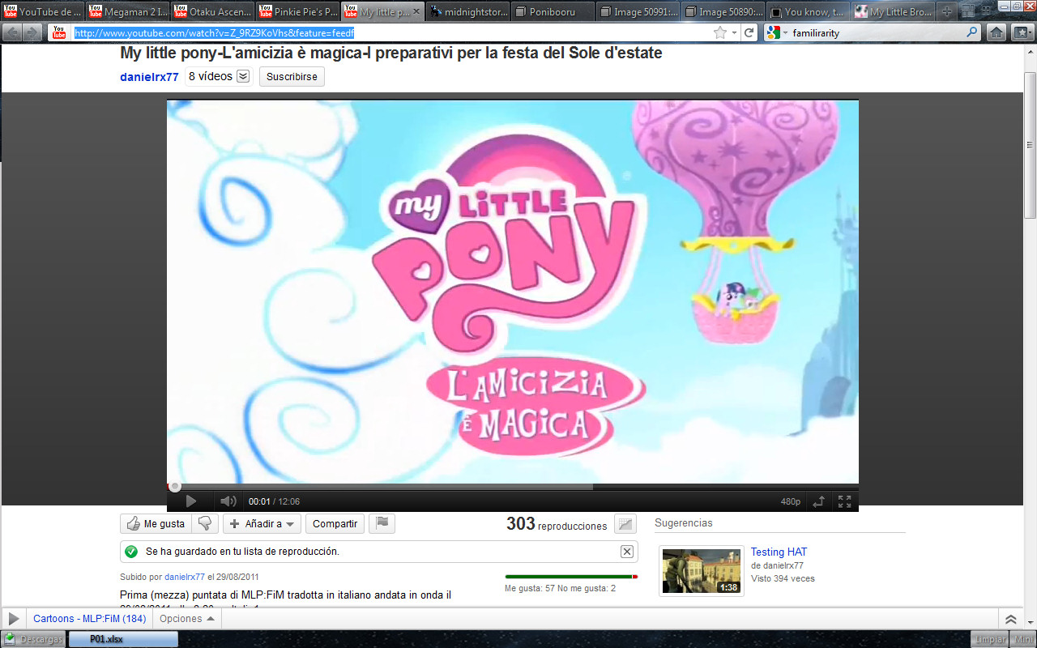Click the like/dislike ratio bar
The image size is (1037, 648).
(x=571, y=577)
